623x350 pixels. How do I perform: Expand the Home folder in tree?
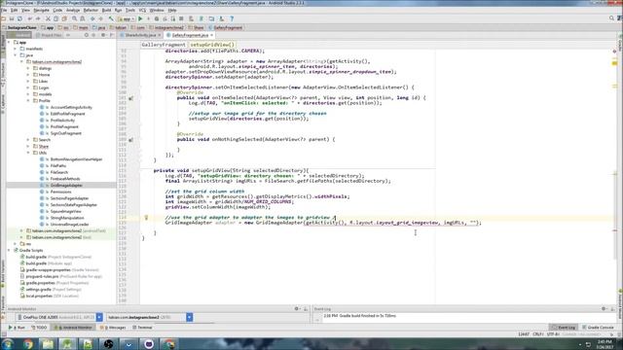tap(28, 75)
